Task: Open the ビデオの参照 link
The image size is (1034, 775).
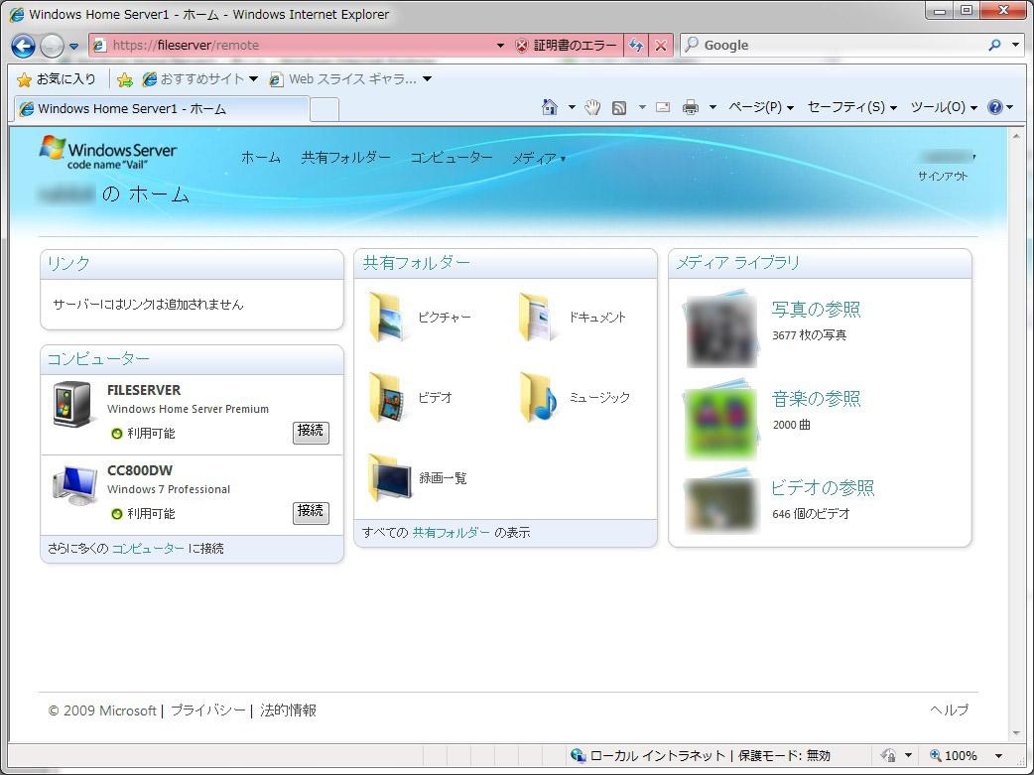Action: (823, 487)
